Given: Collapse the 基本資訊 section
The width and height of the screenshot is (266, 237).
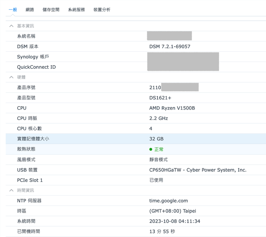Looking at the screenshot, I should pyautogui.click(x=11, y=26).
